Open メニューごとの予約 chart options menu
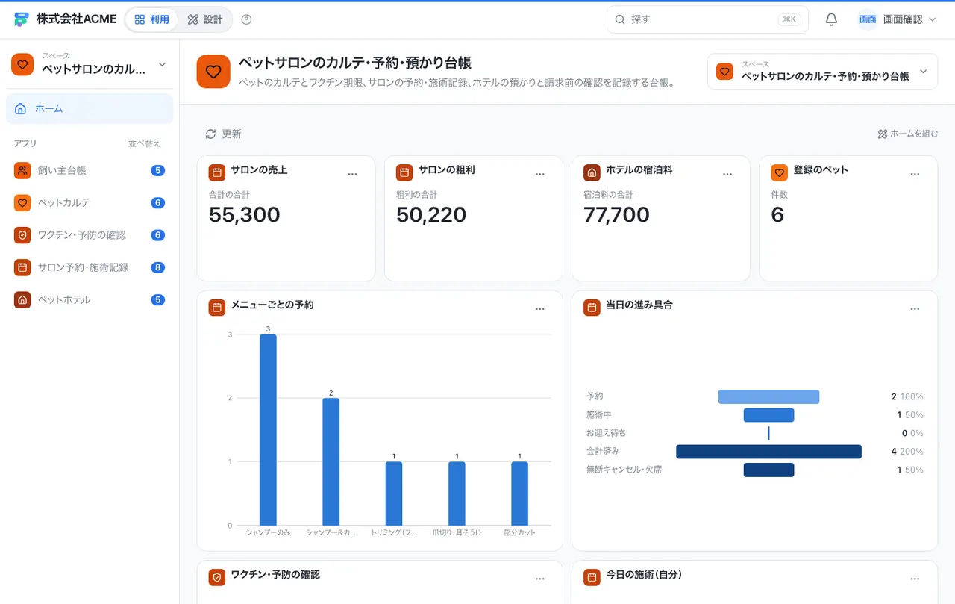 click(540, 309)
